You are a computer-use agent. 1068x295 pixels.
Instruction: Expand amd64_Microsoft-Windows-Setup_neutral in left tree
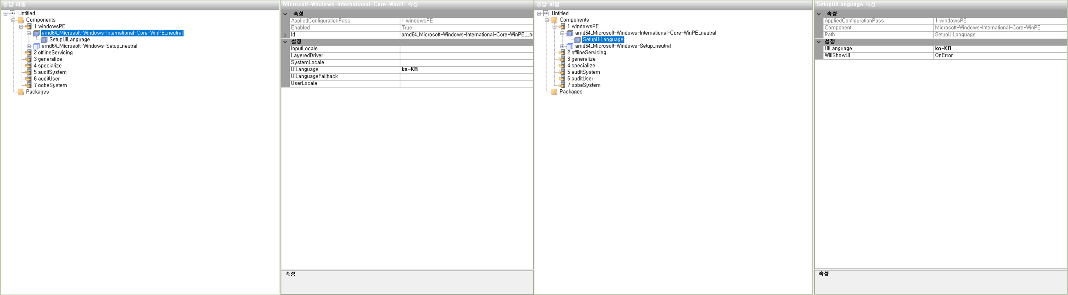tap(29, 47)
